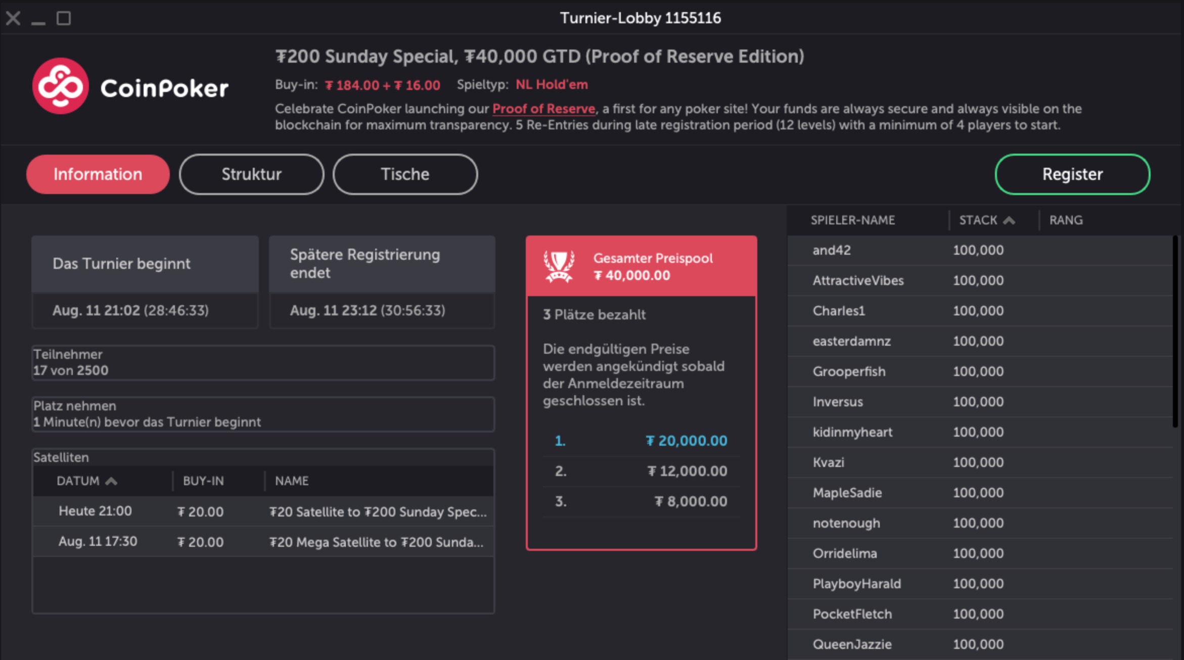Select player Grooperfish in the list
1184x660 pixels.
[x=849, y=371]
